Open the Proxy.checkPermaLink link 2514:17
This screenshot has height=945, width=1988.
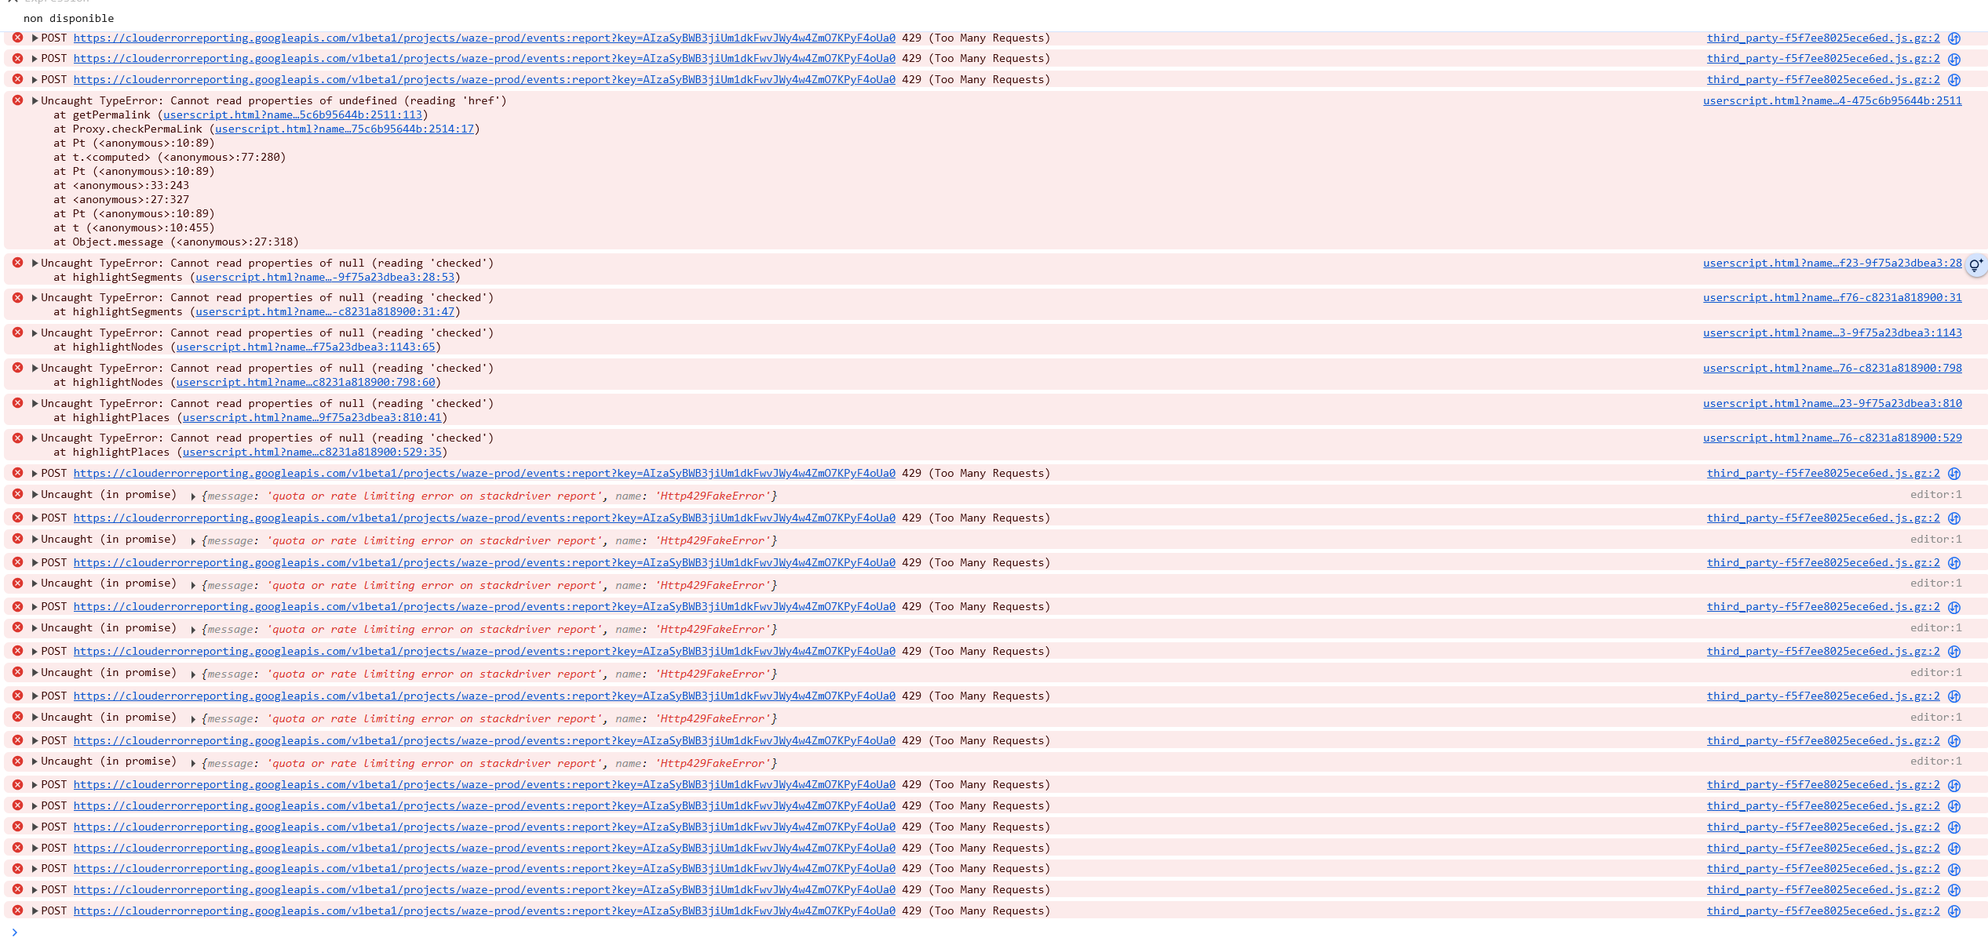344,129
